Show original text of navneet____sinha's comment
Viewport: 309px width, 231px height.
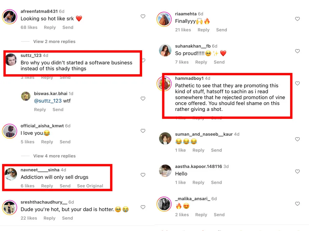coord(90,186)
